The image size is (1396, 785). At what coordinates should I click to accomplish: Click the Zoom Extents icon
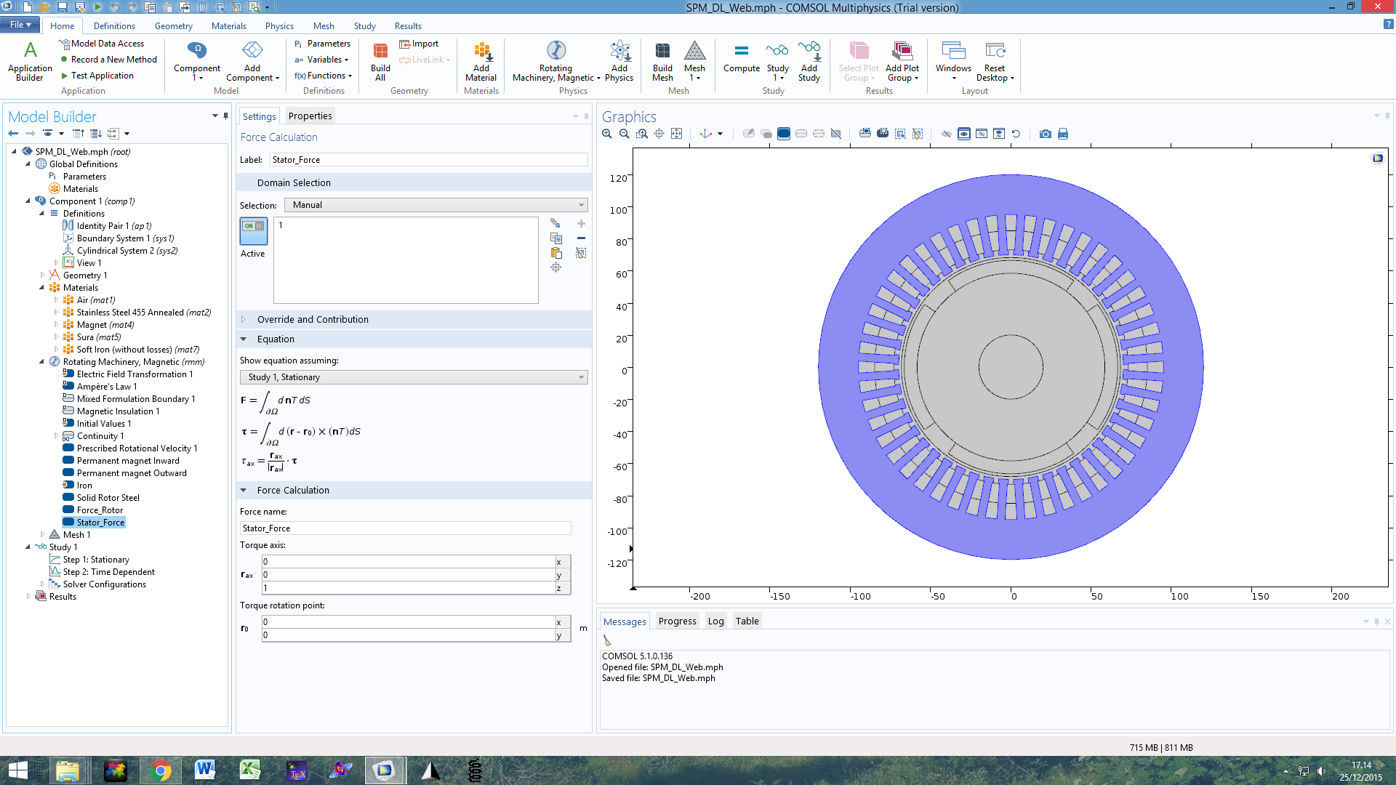click(x=677, y=134)
